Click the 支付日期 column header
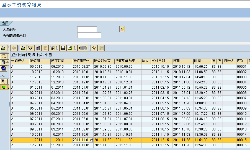 [x=161, y=61]
